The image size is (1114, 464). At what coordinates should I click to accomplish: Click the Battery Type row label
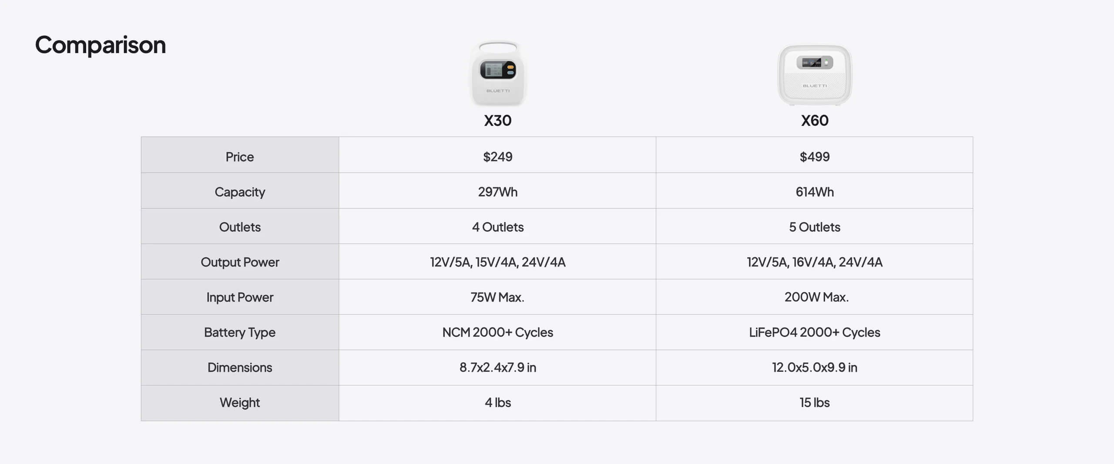click(x=240, y=332)
